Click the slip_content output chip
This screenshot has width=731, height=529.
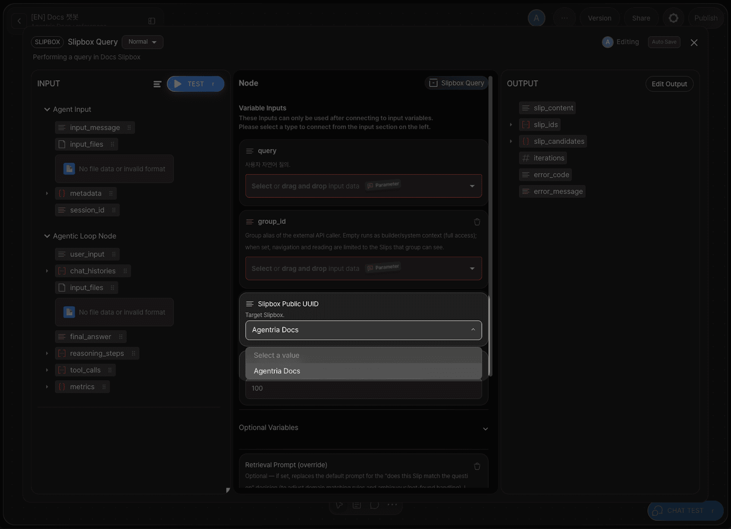point(547,108)
